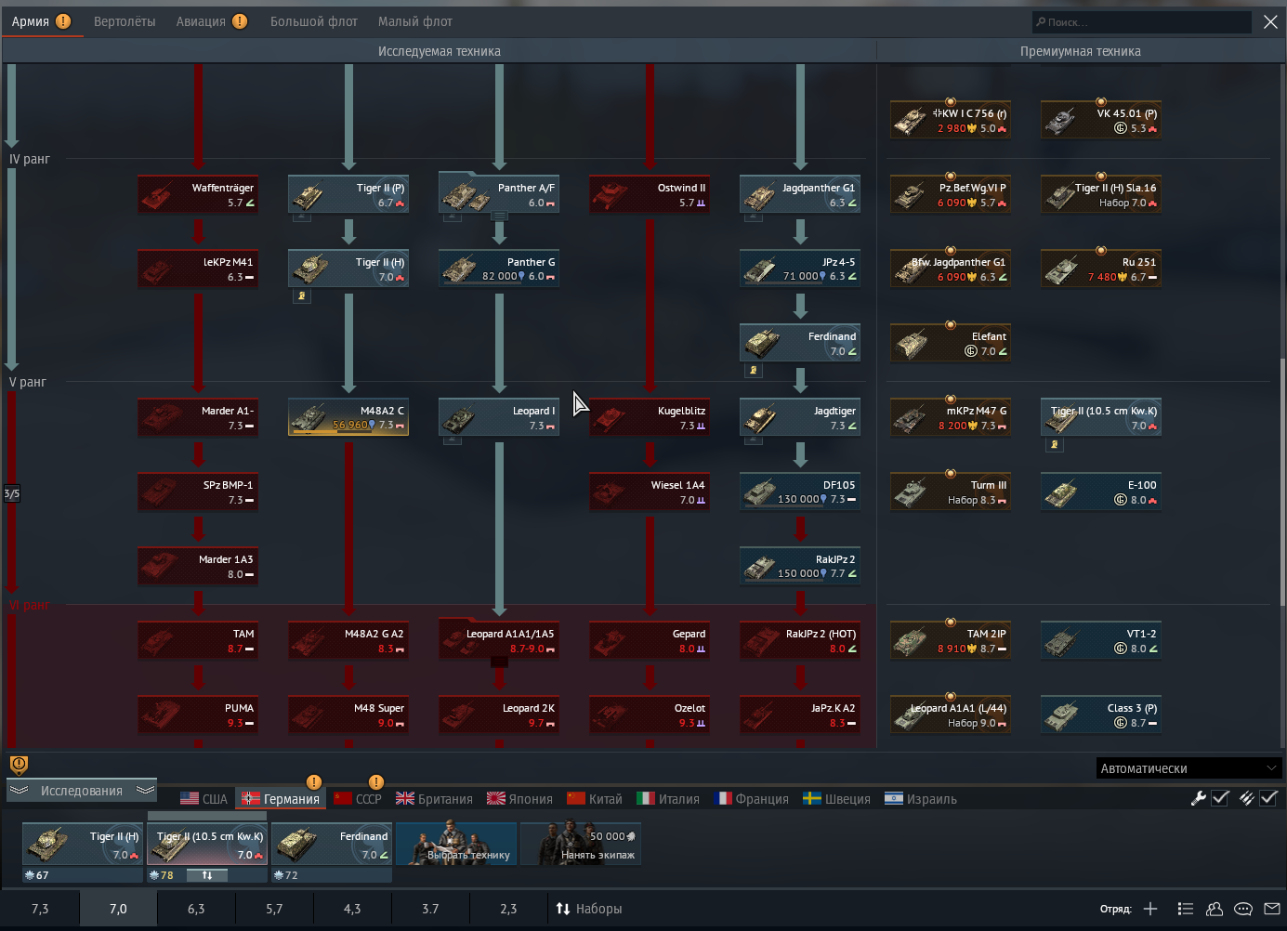Select the Kugelblitz vehicle card
1287x931 pixels.
coord(650,417)
